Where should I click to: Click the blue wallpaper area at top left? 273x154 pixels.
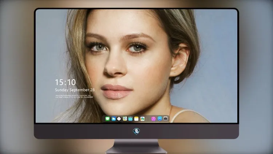click(51, 26)
